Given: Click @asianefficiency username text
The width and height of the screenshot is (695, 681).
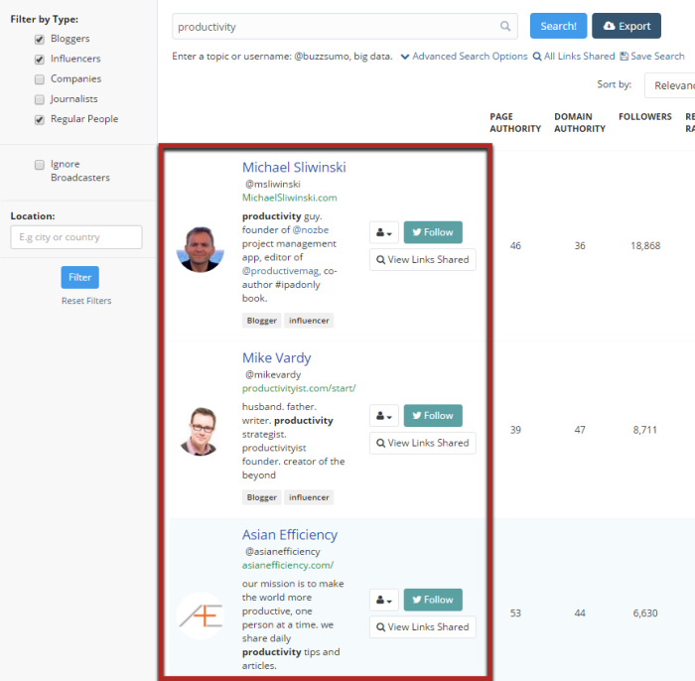Looking at the screenshot, I should [x=282, y=552].
